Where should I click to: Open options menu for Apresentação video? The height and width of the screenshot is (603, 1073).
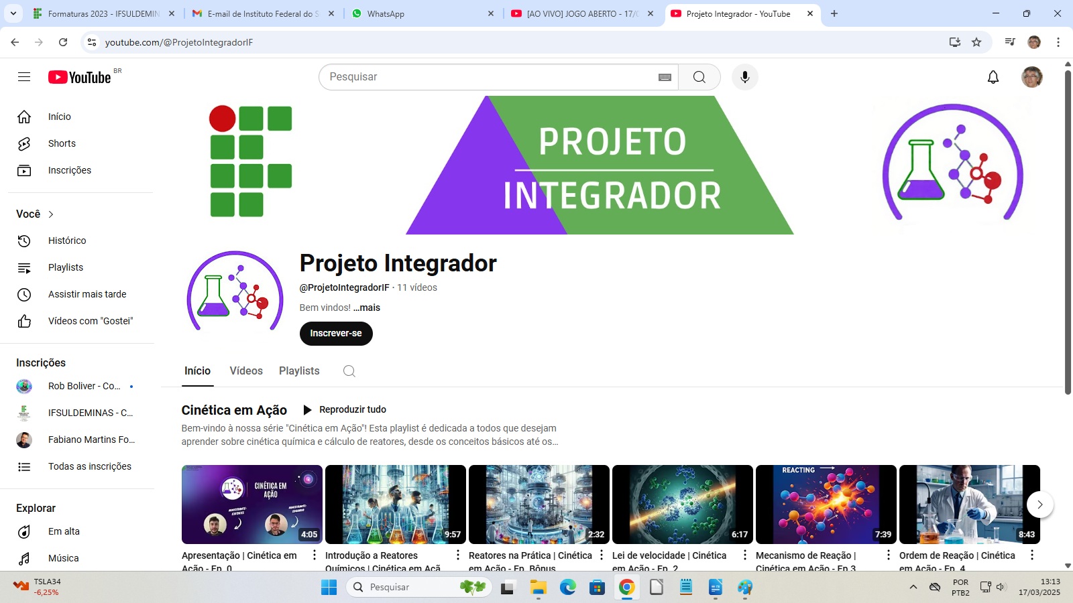coord(315,555)
